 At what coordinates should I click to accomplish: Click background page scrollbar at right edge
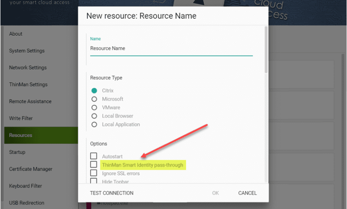pyautogui.click(x=343, y=130)
